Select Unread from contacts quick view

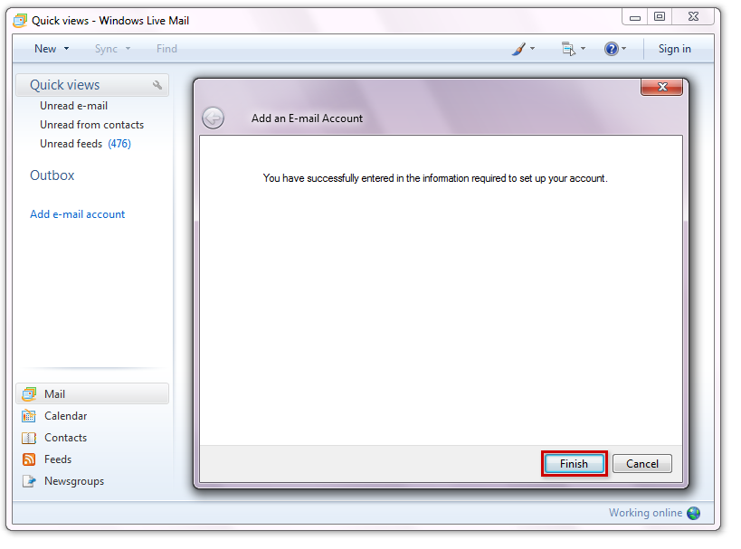91,125
